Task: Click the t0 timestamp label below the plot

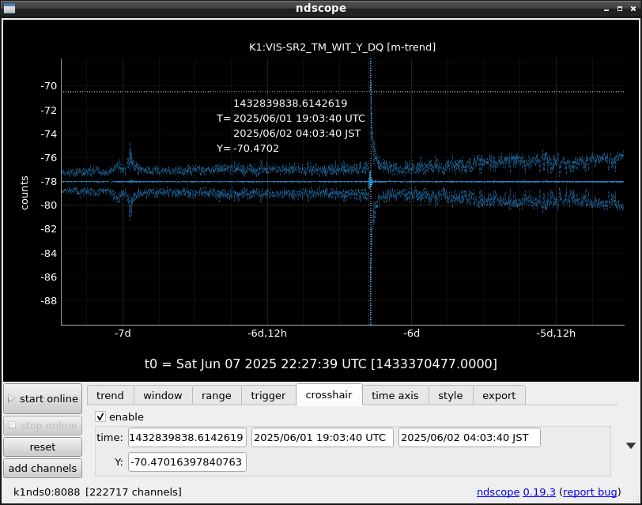Action: [320, 364]
